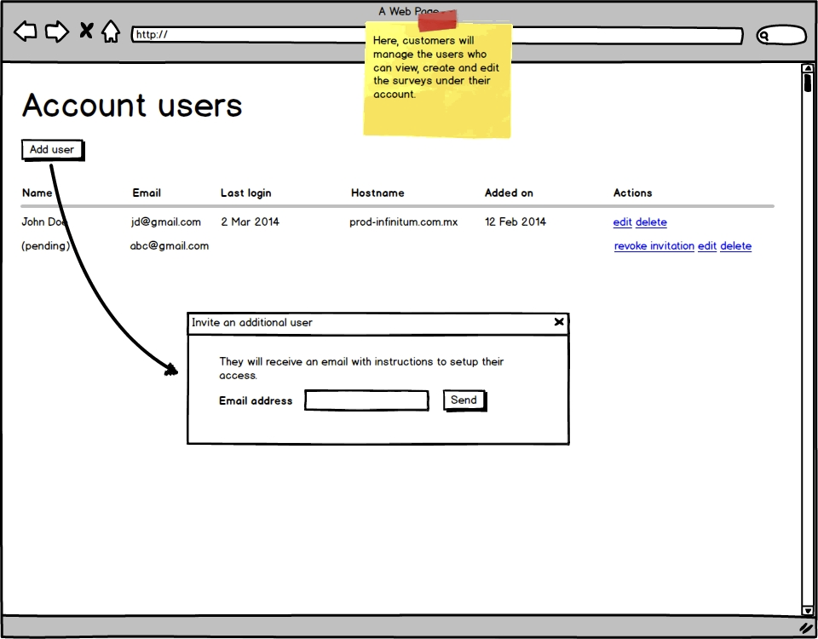Click scrollbar down arrow
The width and height of the screenshot is (818, 639).
(808, 610)
